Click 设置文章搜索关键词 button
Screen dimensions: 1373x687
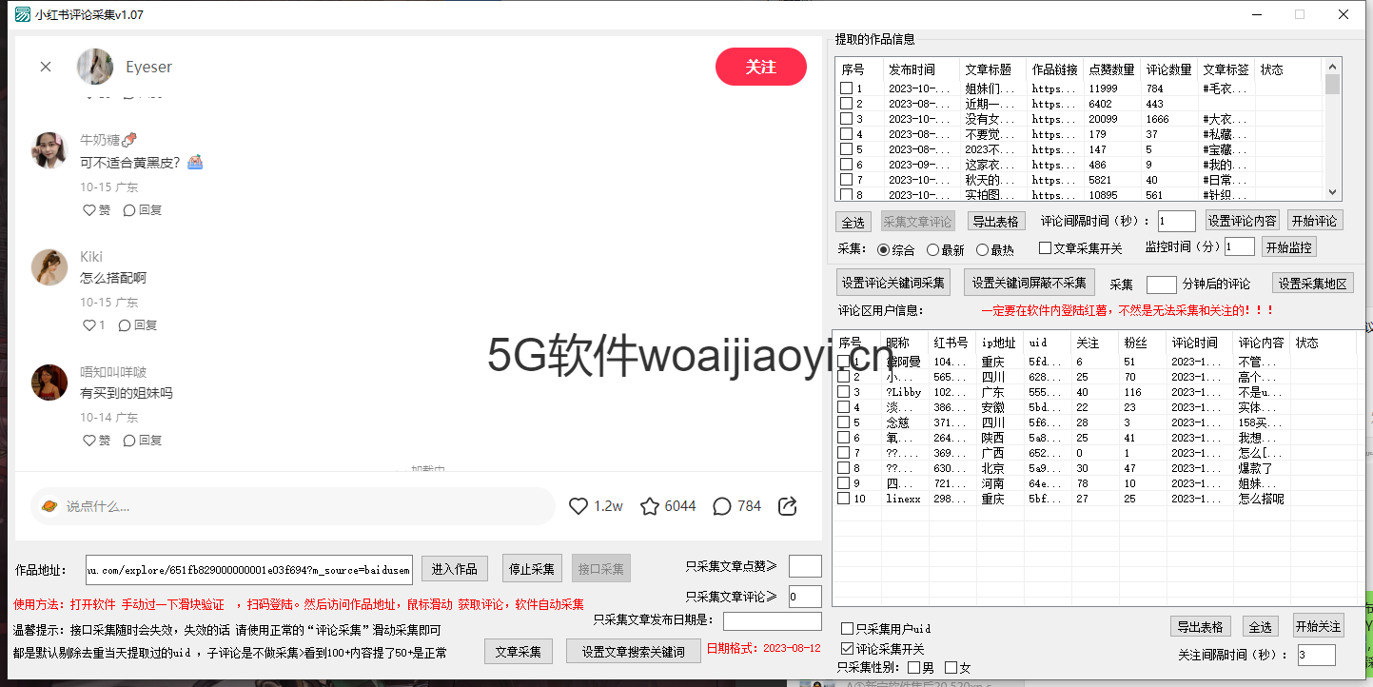pyautogui.click(x=633, y=652)
